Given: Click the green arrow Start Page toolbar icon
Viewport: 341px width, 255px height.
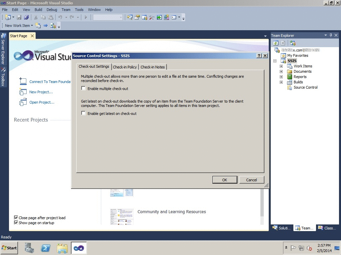Looking at the screenshot, I should [x=159, y=17].
